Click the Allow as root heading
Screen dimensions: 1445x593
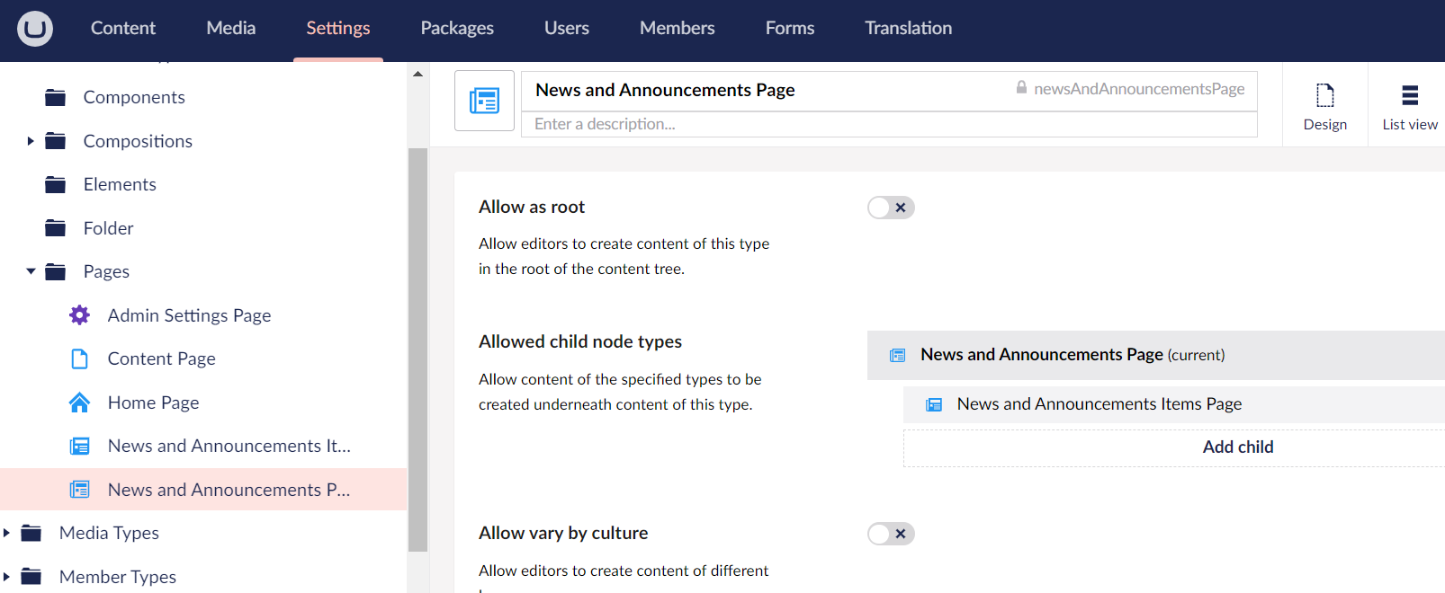(x=532, y=207)
